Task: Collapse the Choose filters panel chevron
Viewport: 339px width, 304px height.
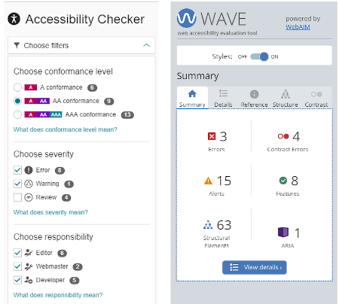Action: [x=146, y=45]
